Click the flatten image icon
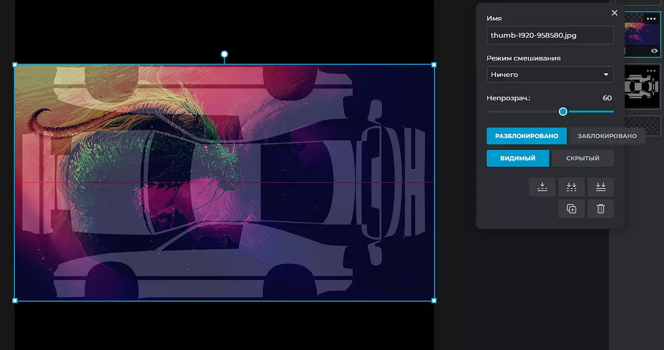The image size is (664, 350). point(601,187)
